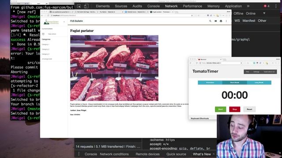Click the meat display article image
282x158 pixels.
[x=114, y=68]
